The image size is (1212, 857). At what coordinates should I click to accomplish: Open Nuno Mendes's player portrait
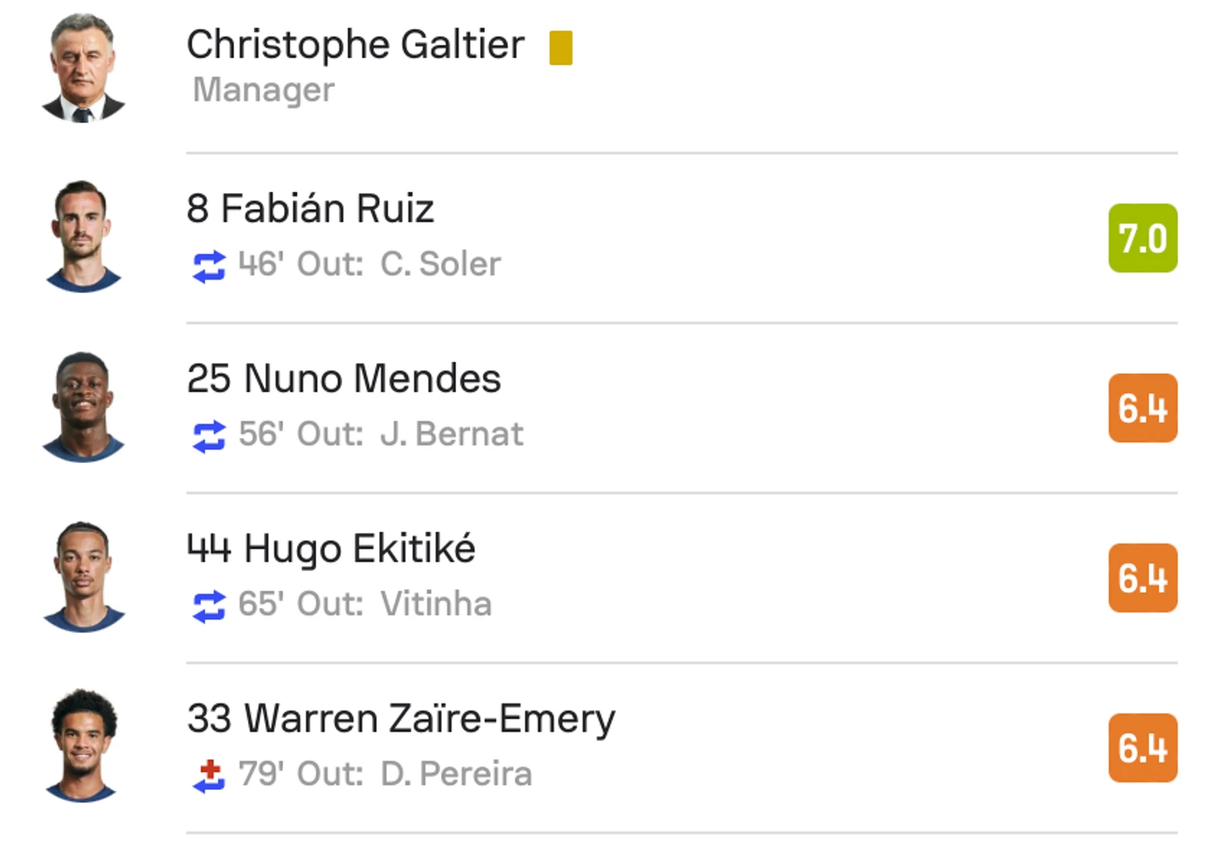tap(83, 407)
